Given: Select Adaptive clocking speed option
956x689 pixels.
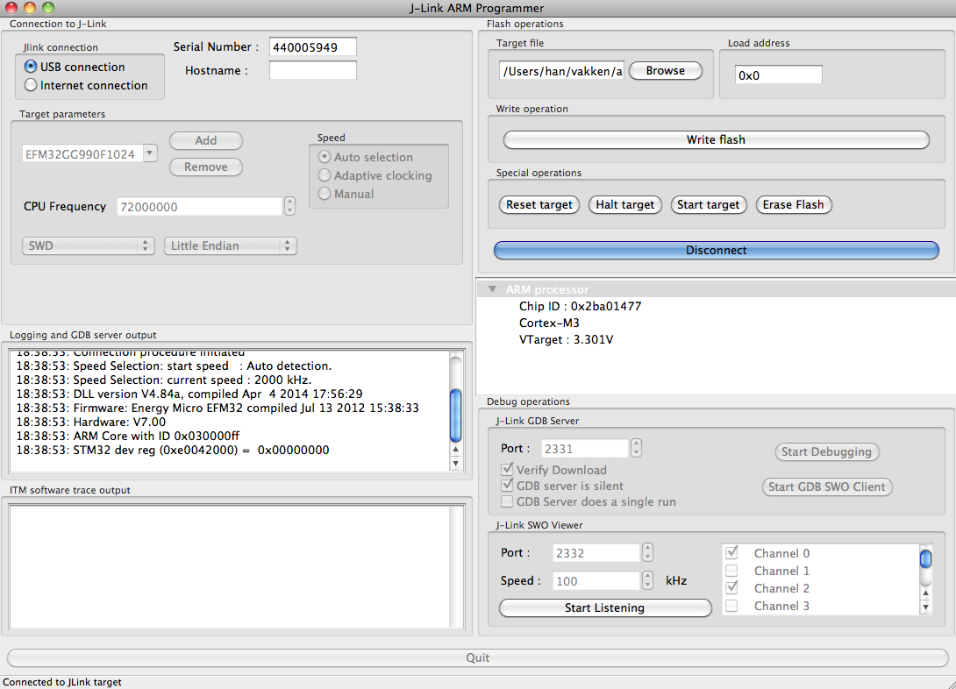Looking at the screenshot, I should pyautogui.click(x=325, y=175).
